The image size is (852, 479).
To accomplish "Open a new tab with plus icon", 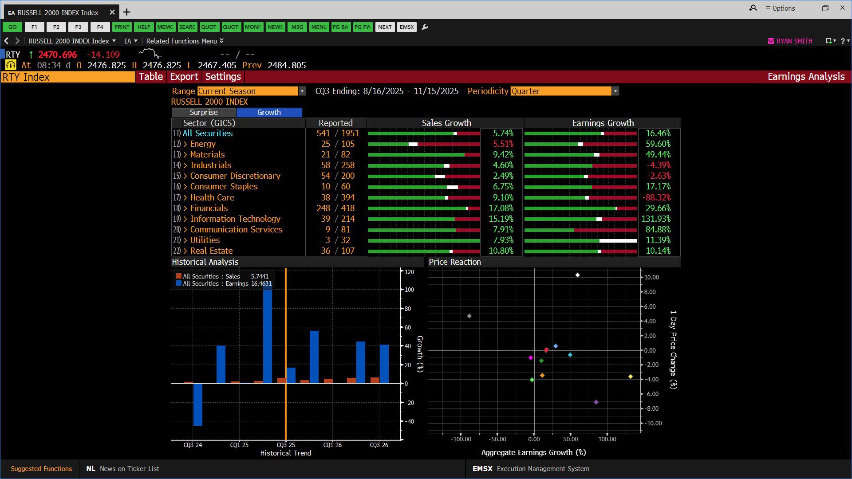I will click(x=127, y=12).
